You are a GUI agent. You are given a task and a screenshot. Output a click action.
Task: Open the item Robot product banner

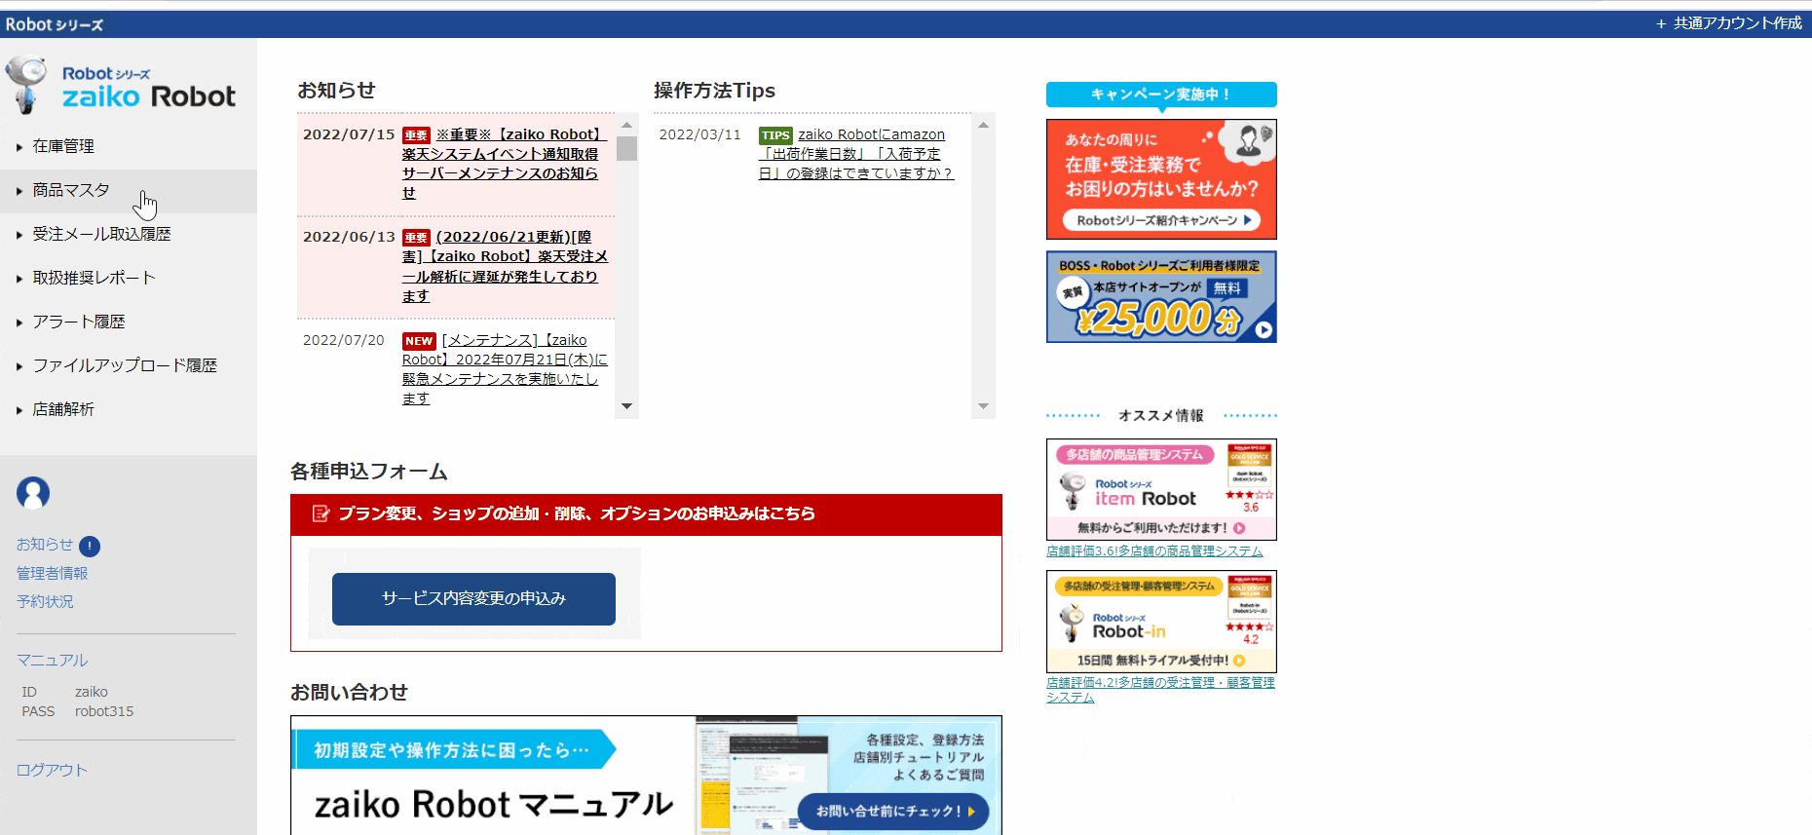[x=1160, y=489]
